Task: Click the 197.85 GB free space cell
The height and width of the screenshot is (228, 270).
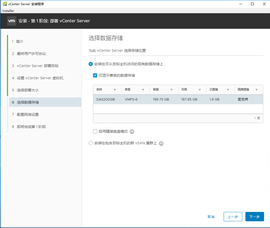Action: [x=189, y=99]
